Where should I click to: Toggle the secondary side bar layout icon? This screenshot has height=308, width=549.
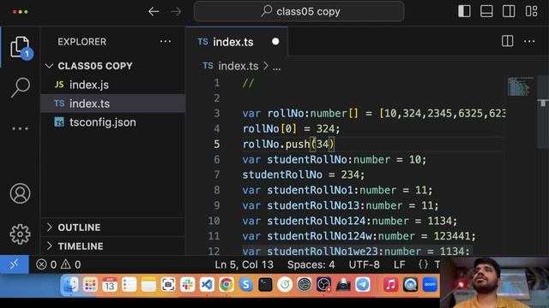(x=509, y=11)
